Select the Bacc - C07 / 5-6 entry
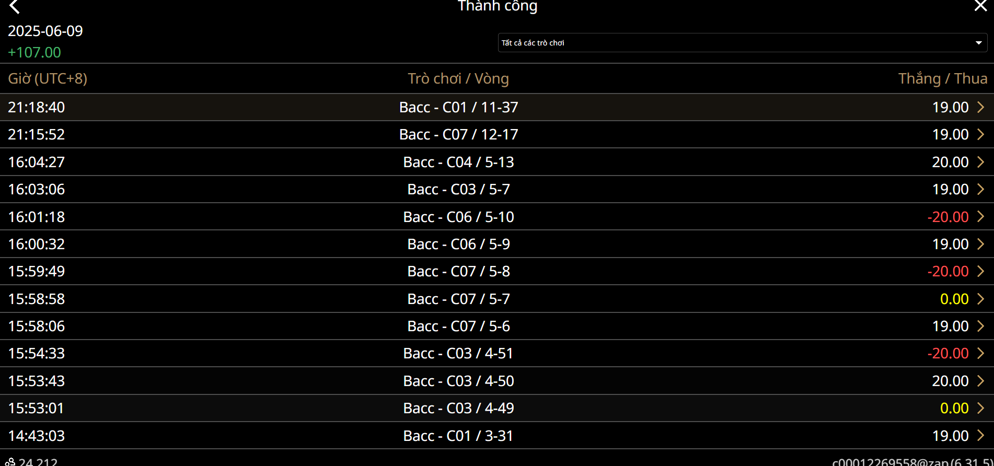 pos(458,326)
